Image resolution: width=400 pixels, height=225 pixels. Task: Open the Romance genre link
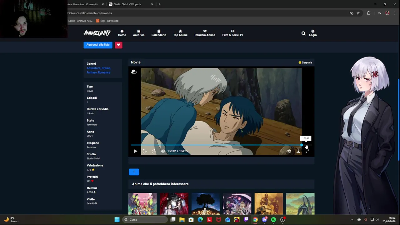104,72
